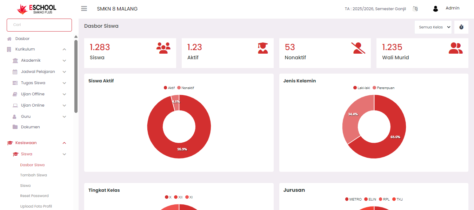
Task: Click the Dasbor home icon in sidebar
Action: (9, 39)
